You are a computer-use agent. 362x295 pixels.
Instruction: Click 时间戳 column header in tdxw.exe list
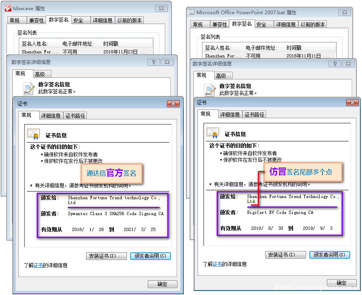click(127, 44)
